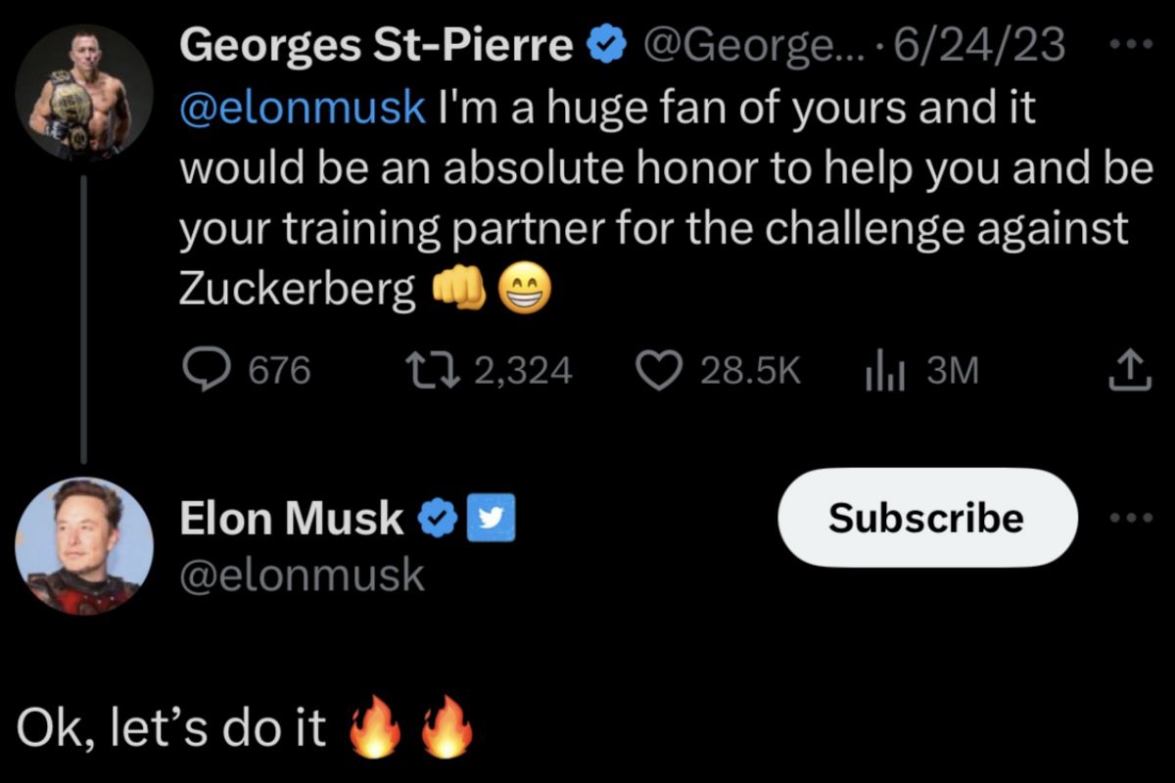Subscribe to Elon Musk
This screenshot has height=783, width=1175.
point(926,518)
